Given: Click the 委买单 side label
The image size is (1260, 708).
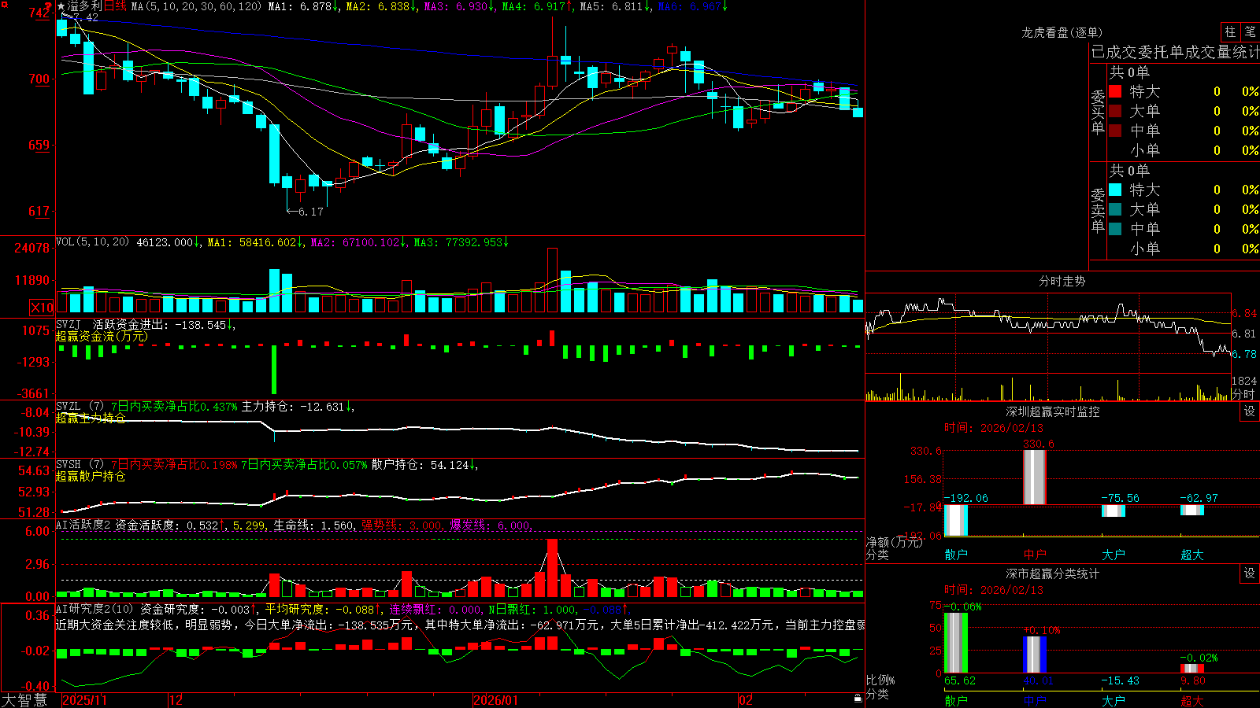Looking at the screenshot, I should tap(1098, 112).
